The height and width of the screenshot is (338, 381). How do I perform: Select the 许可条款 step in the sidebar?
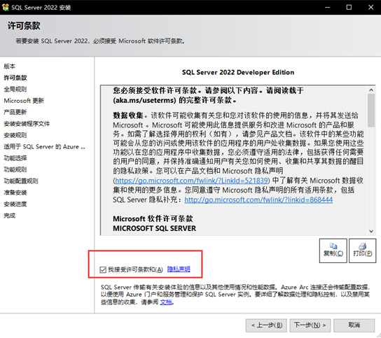click(x=15, y=78)
